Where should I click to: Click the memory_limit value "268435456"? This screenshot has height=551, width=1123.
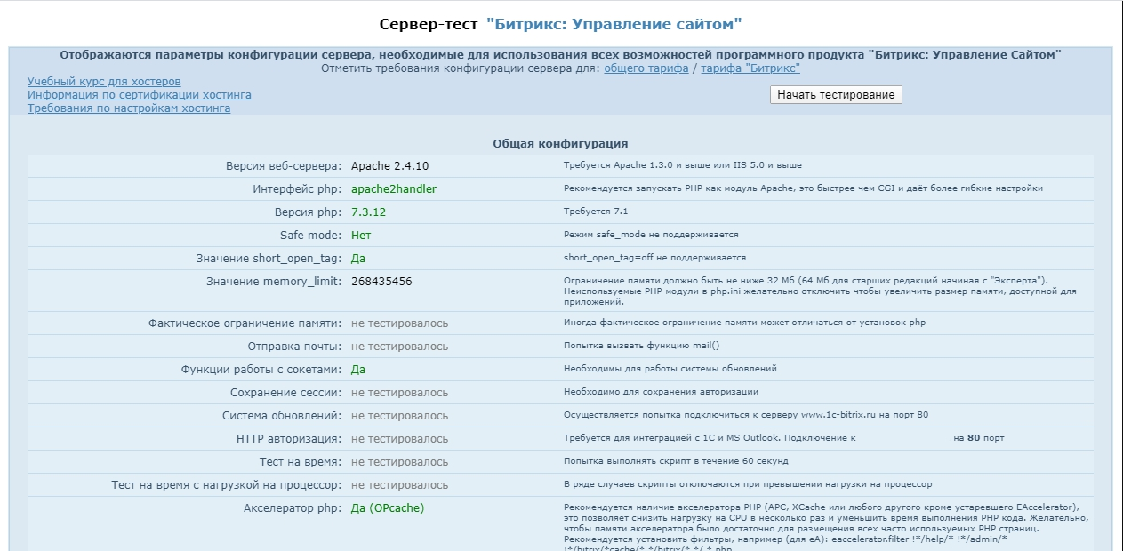coord(381,282)
